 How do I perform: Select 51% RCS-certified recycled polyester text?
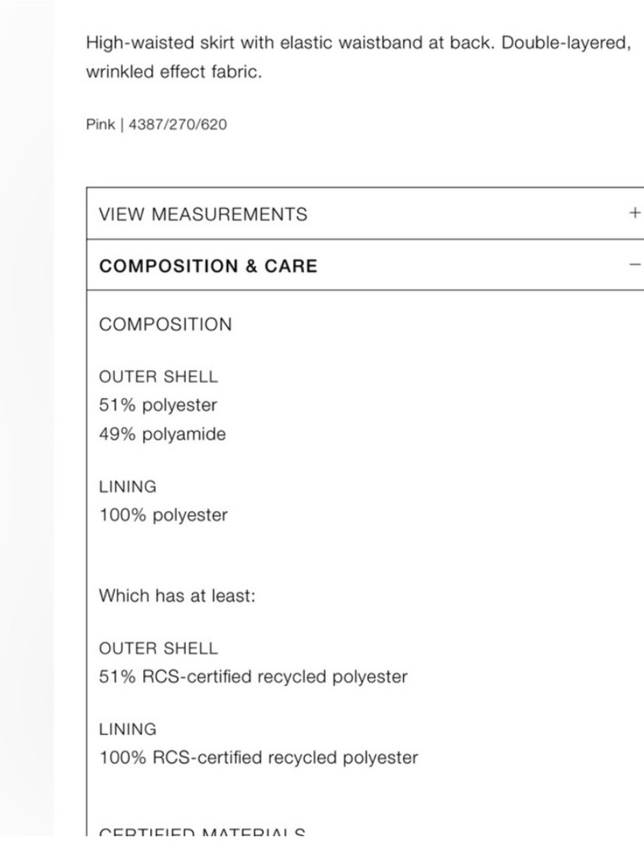tap(253, 676)
